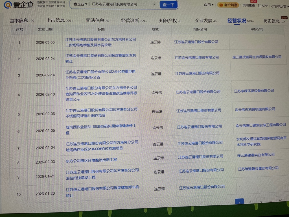
Task: Open the 供需集市 link
Action: click(248, 5)
